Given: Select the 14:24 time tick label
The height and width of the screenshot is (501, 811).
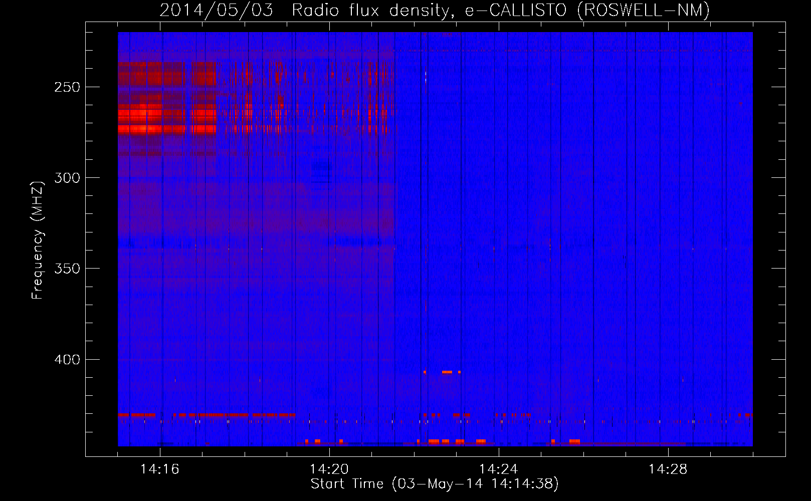Looking at the screenshot, I should pos(498,469).
